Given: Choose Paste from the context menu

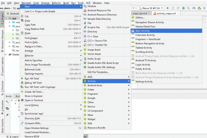Looking at the screenshot, I should 51,33.
